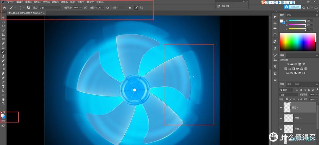Image resolution: width=319 pixels, height=145 pixels.
Task: Hide layer 7 with its eye icon
Action: tap(281, 118)
